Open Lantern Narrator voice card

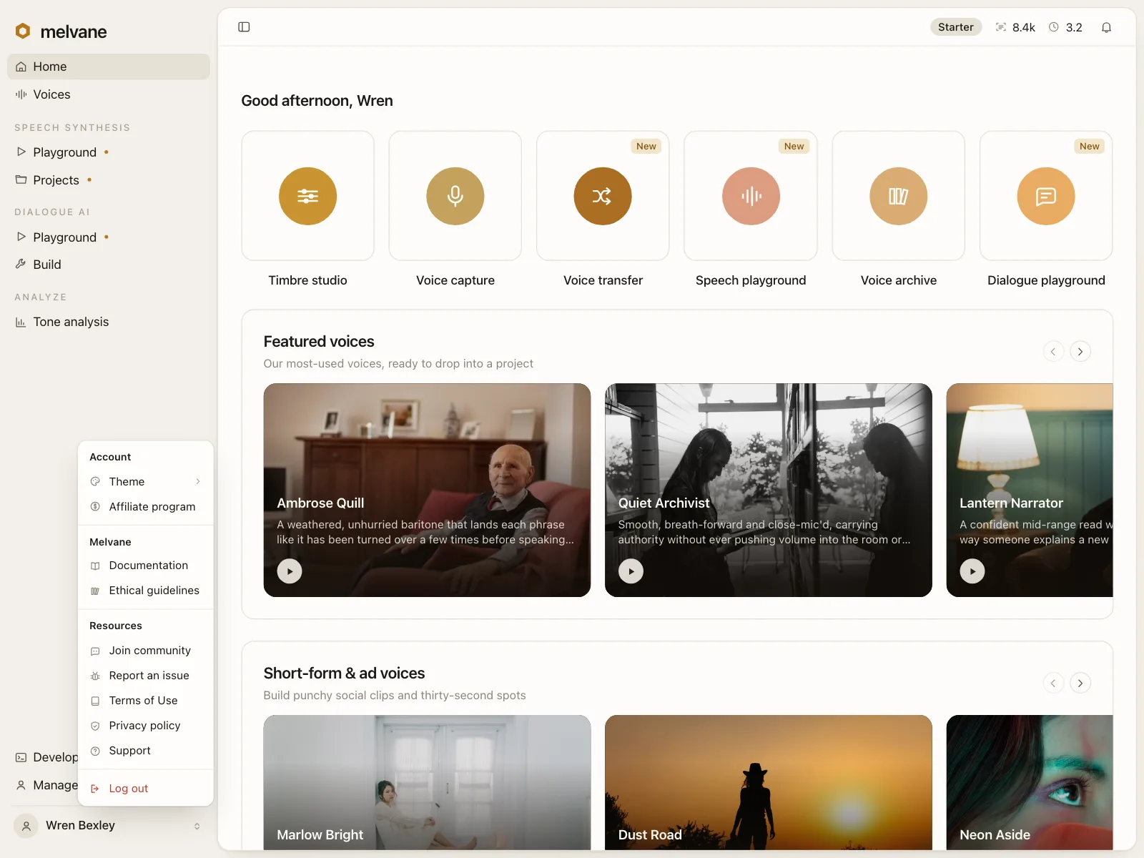point(1030,490)
